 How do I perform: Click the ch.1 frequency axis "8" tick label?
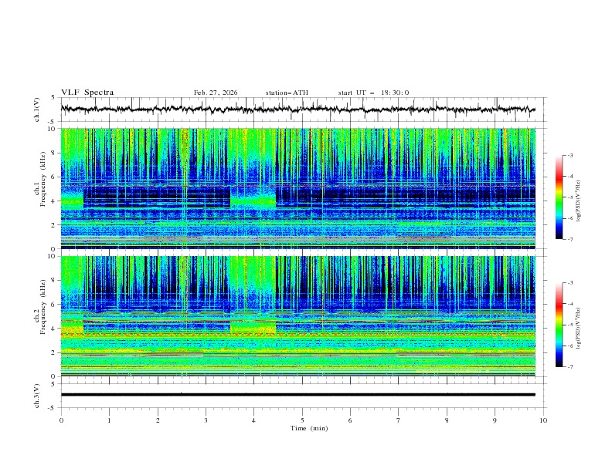(x=53, y=153)
